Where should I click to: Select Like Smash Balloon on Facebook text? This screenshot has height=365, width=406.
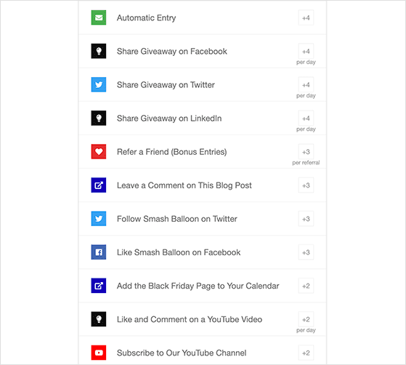point(179,252)
